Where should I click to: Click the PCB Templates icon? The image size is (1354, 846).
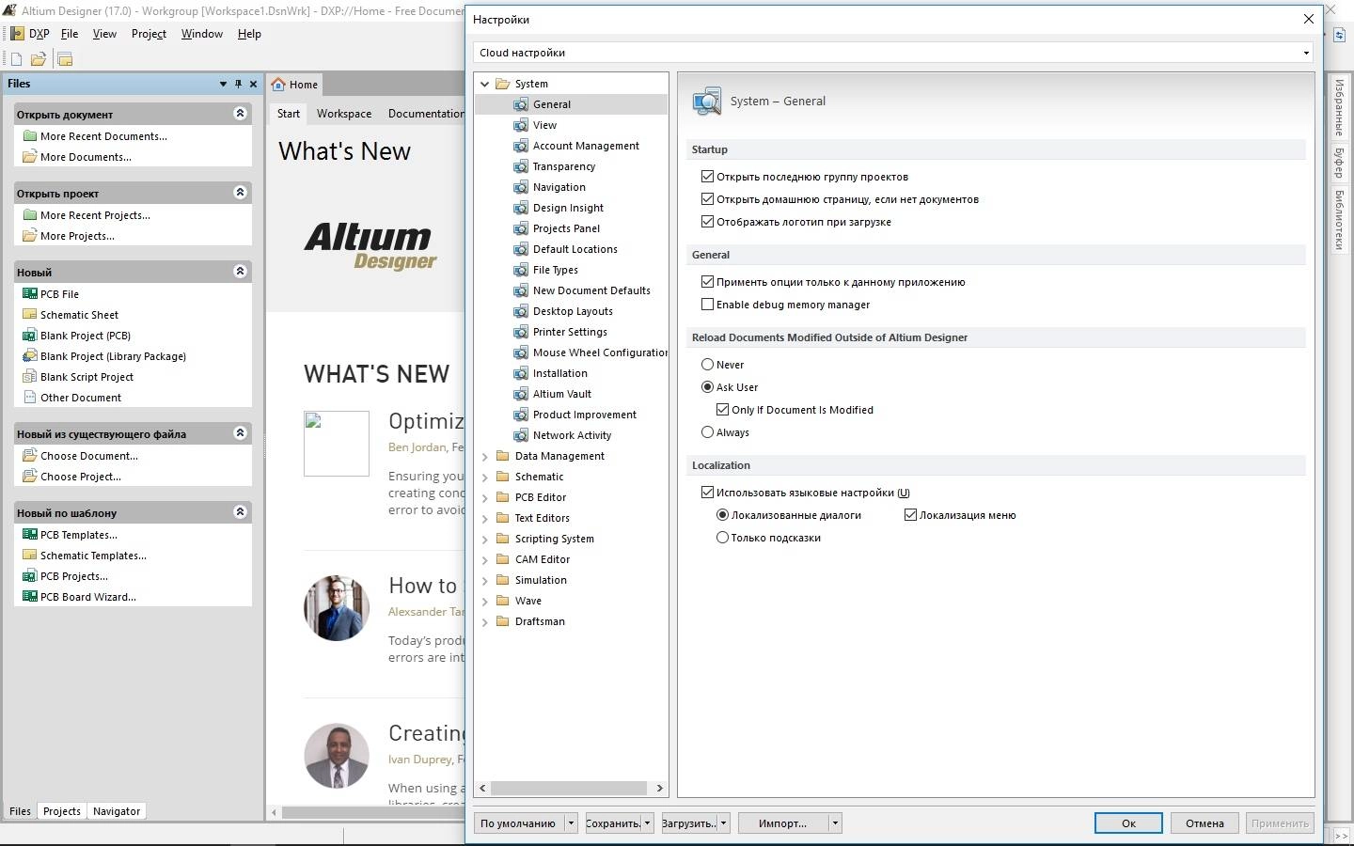click(30, 535)
